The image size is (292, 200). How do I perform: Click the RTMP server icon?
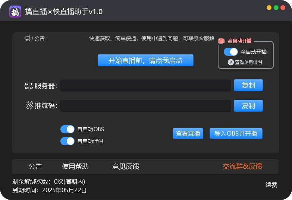[x=29, y=86]
